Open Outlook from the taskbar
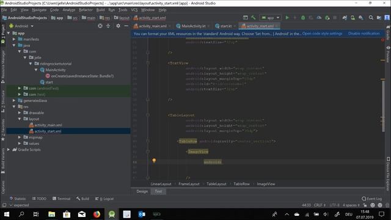The image size is (391, 220). 142,214
